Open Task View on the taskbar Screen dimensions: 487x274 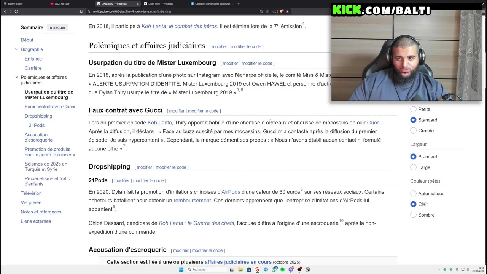pos(232,269)
